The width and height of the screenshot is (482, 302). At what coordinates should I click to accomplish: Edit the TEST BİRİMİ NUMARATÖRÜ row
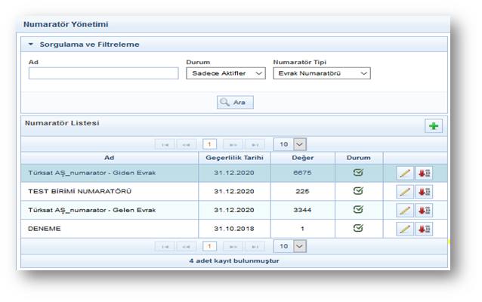click(406, 192)
